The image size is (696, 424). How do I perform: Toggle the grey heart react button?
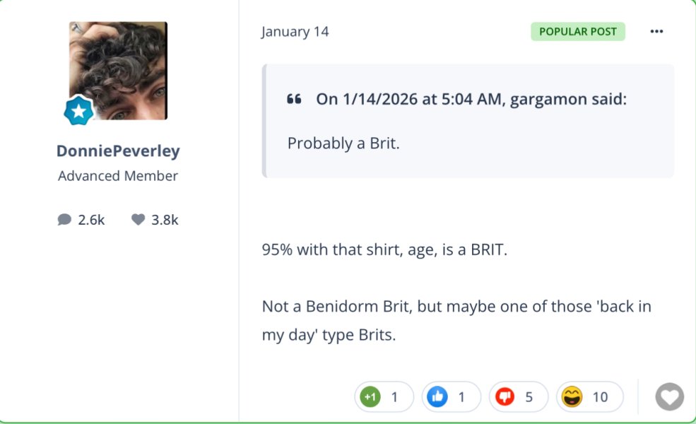669,396
